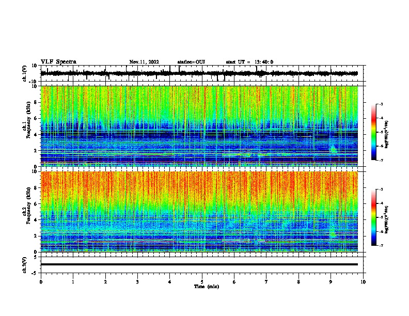Click the ch.2 spectrogram panel

click(199, 212)
